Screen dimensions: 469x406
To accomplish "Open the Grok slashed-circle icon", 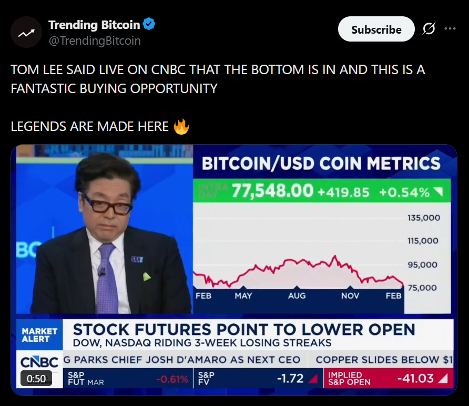I will pyautogui.click(x=429, y=29).
